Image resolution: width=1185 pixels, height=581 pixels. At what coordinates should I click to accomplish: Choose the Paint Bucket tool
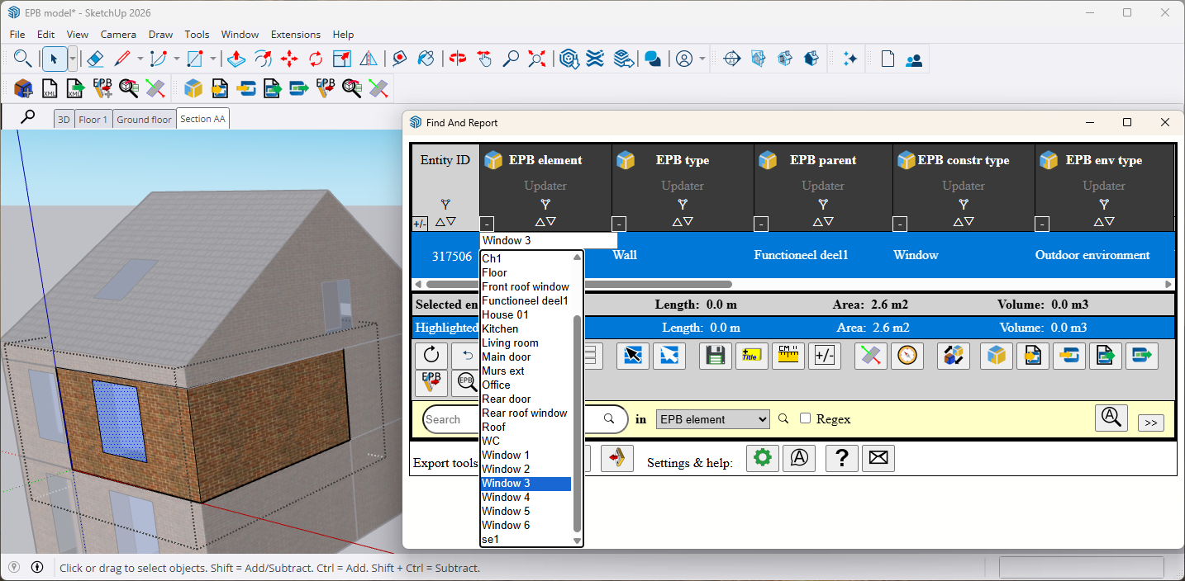pyautogui.click(x=426, y=59)
